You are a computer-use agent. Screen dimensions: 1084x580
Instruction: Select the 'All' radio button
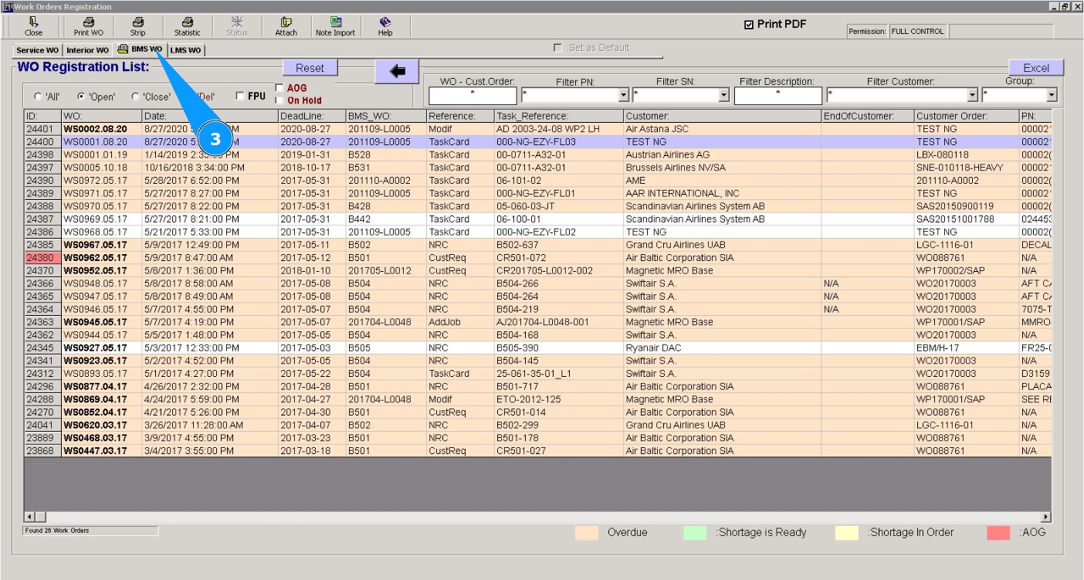[38, 97]
